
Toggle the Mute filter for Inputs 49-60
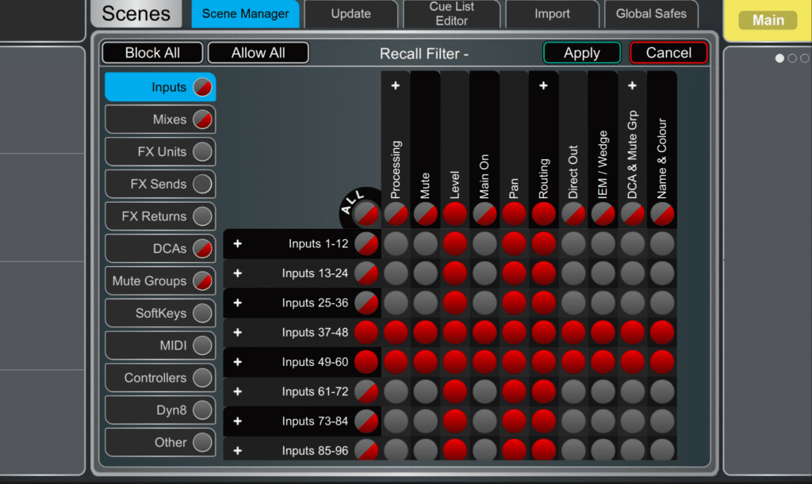click(x=425, y=362)
